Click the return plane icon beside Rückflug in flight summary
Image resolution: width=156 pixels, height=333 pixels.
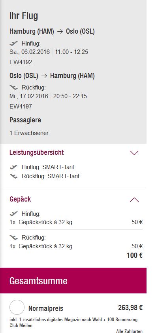[13, 87]
